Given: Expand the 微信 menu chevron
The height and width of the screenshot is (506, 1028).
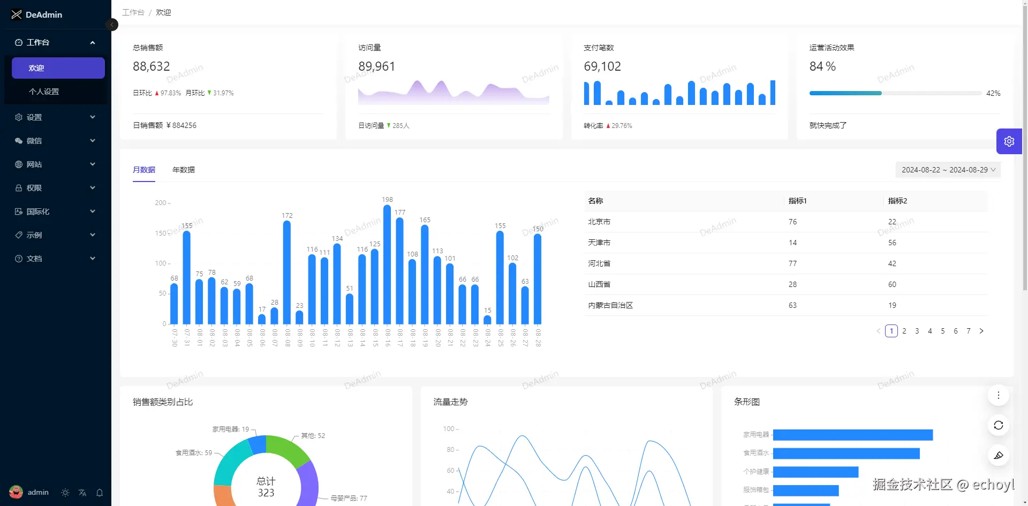Looking at the screenshot, I should click(93, 141).
